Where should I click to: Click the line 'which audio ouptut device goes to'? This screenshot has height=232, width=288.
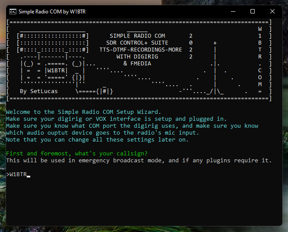102,133
